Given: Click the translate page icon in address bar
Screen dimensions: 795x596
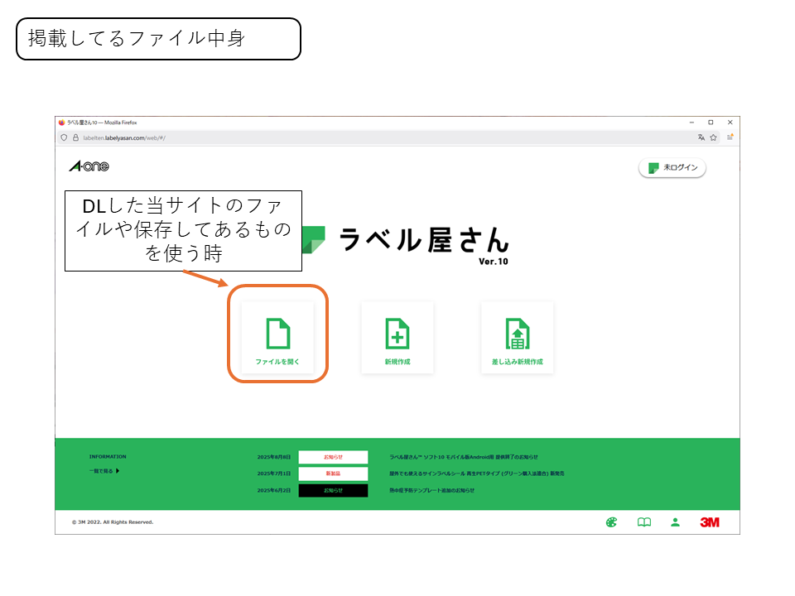Looking at the screenshot, I should click(x=701, y=137).
